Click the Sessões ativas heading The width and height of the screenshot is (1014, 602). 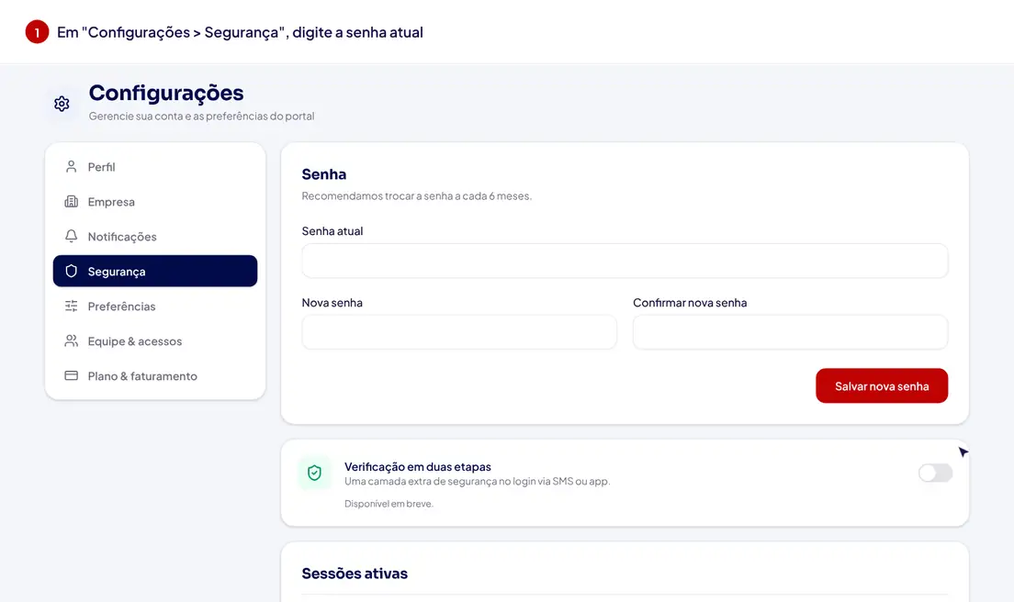point(355,574)
